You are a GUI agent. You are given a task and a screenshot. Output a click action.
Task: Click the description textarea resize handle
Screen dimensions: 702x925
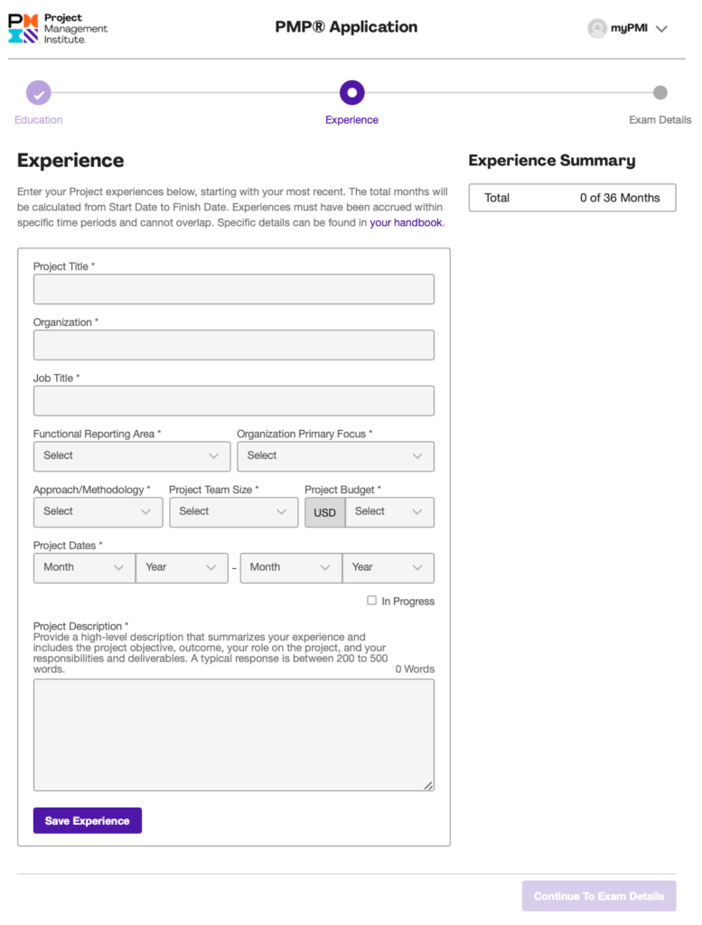coord(429,785)
